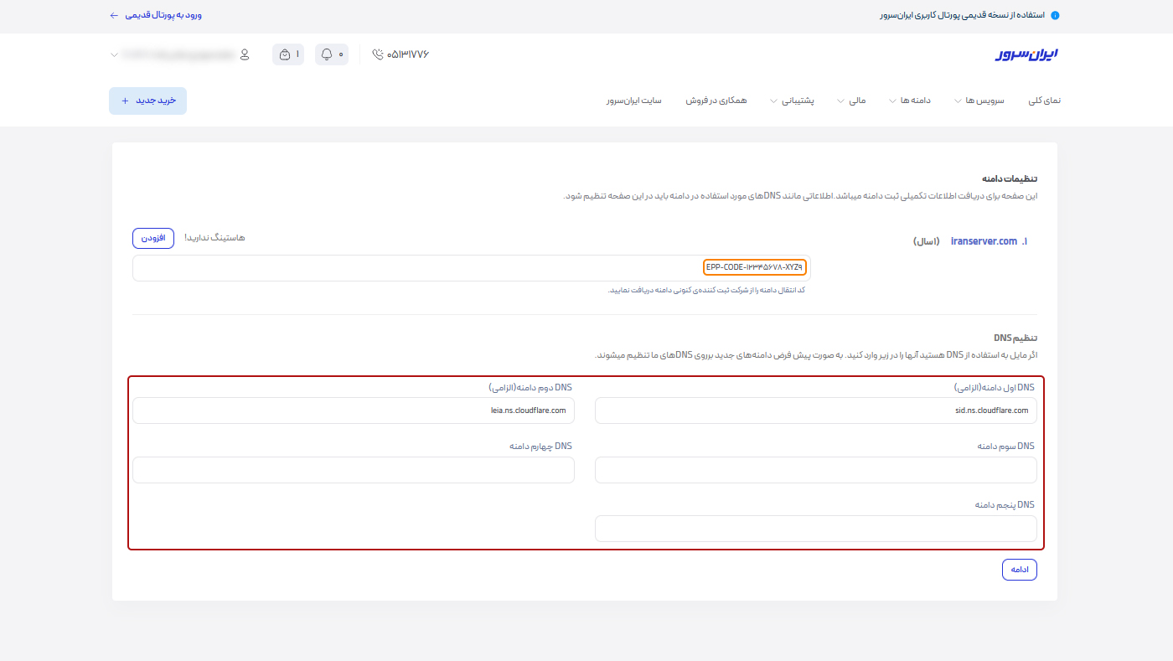Open همکاری در فروش menu item
Screen dimensions: 1173x661
(x=716, y=101)
